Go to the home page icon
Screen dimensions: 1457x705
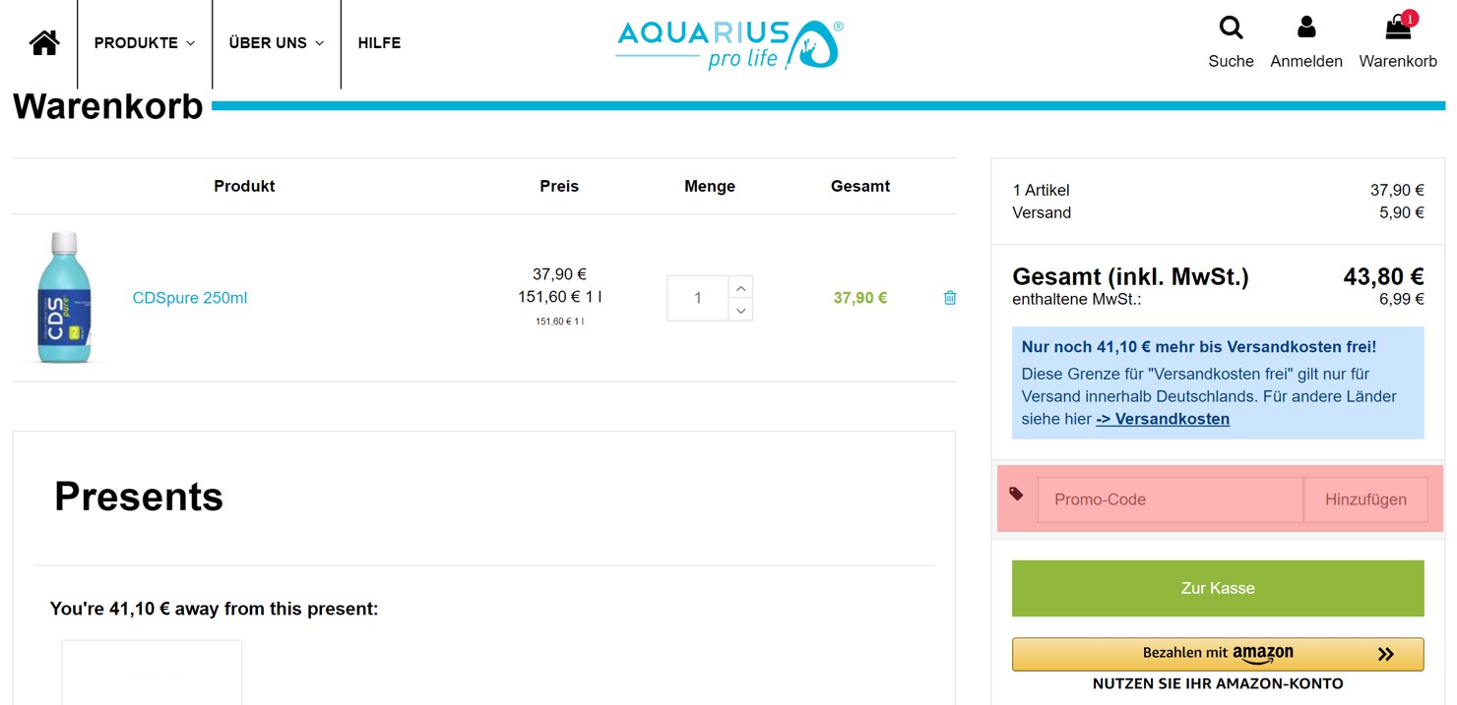(44, 43)
